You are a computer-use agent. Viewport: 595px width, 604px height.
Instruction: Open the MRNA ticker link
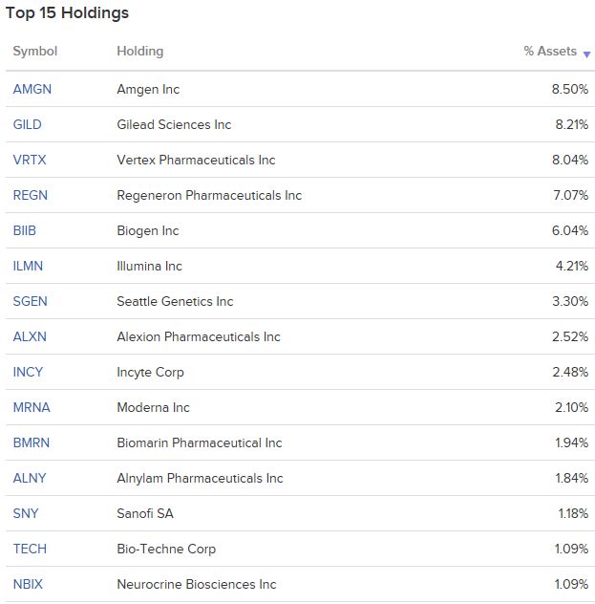(32, 407)
